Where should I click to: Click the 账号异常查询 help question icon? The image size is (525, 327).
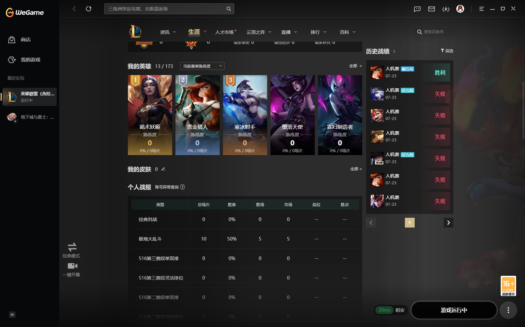pyautogui.click(x=183, y=187)
